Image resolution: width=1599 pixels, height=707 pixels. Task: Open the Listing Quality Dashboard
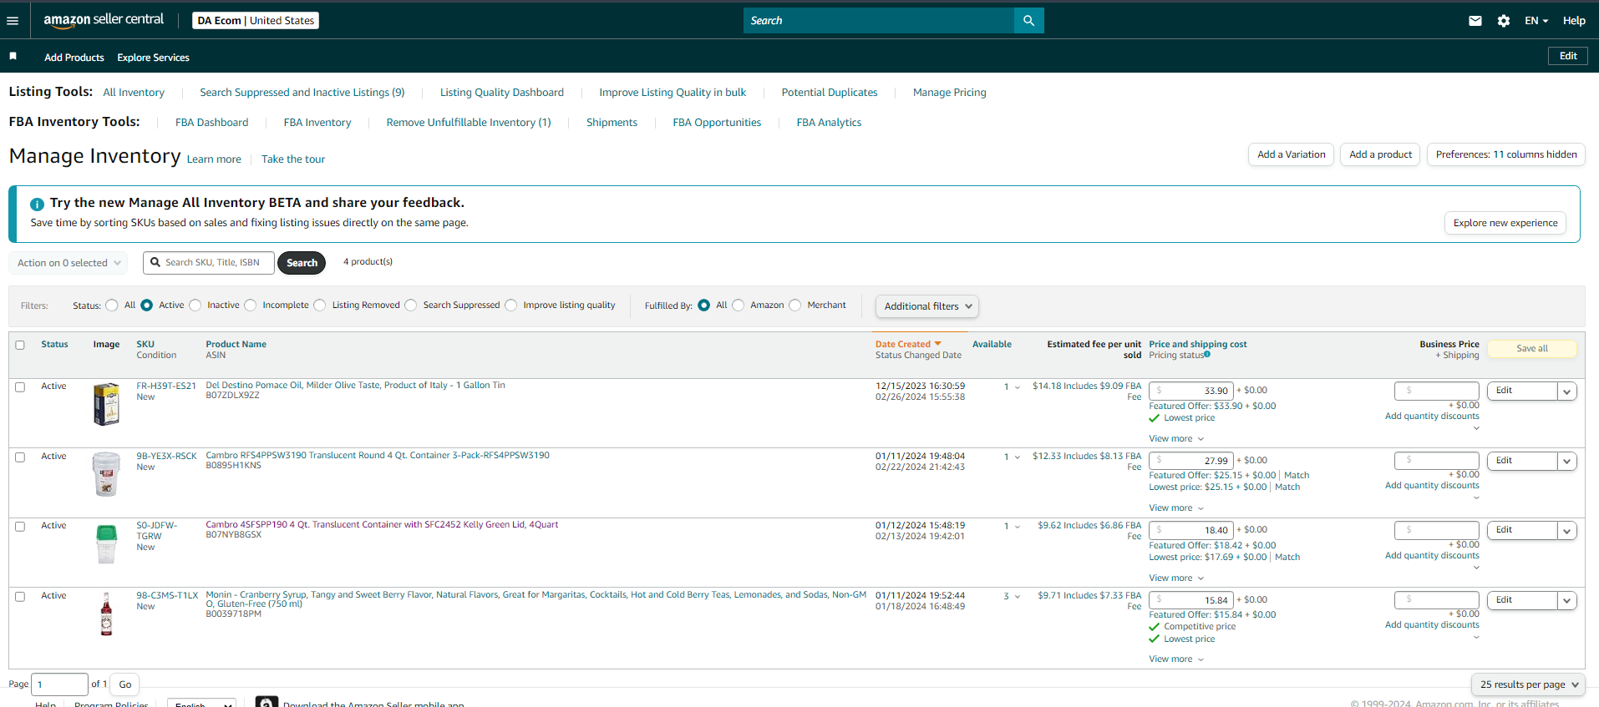tap(502, 93)
